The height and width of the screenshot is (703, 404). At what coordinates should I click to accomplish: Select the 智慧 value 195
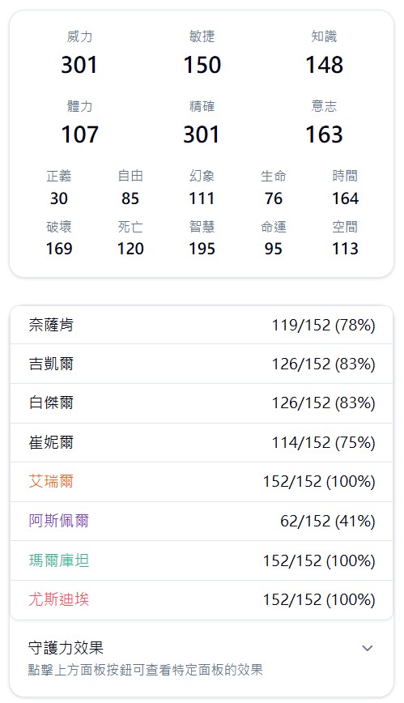click(202, 249)
